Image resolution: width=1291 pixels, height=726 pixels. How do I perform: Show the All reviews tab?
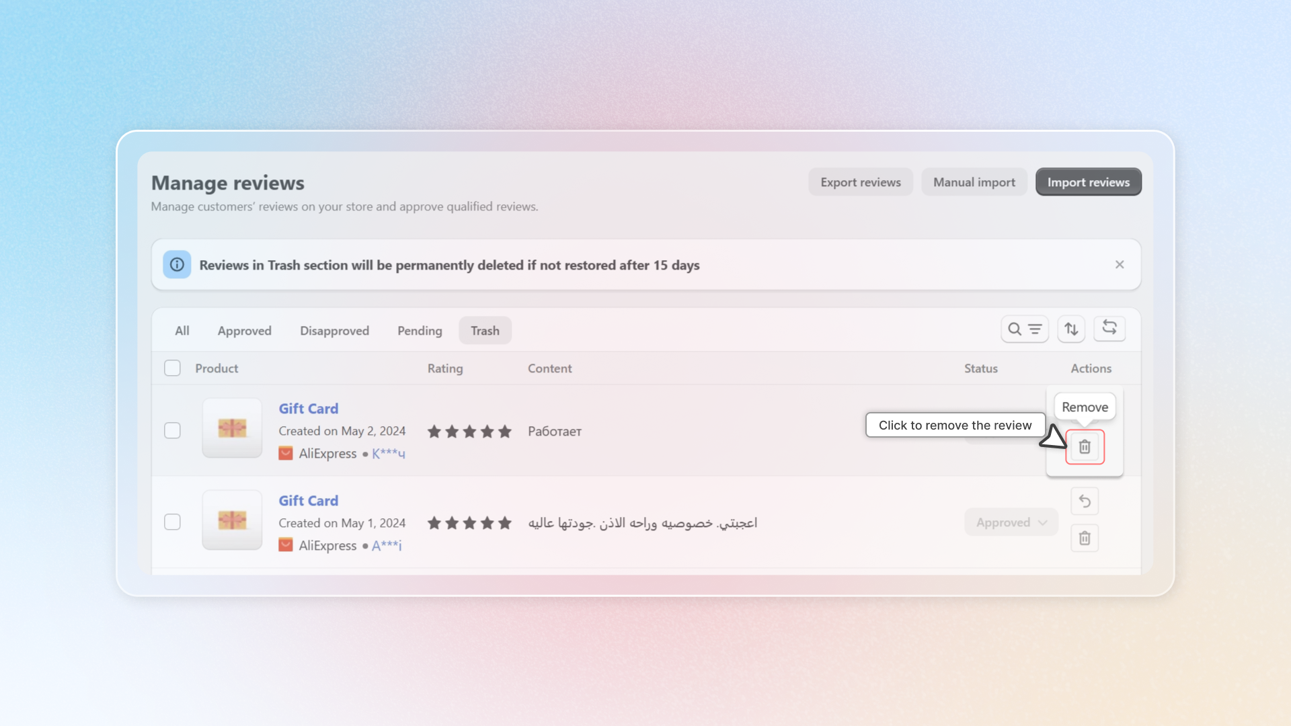[182, 331]
